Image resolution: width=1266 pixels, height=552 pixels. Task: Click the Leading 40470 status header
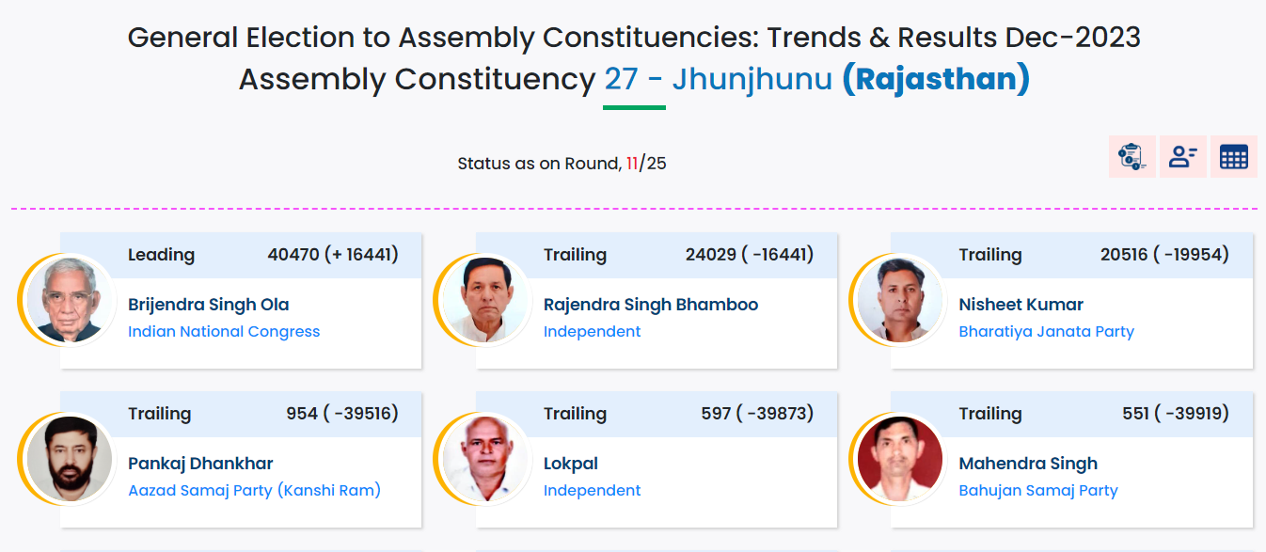coord(241,255)
